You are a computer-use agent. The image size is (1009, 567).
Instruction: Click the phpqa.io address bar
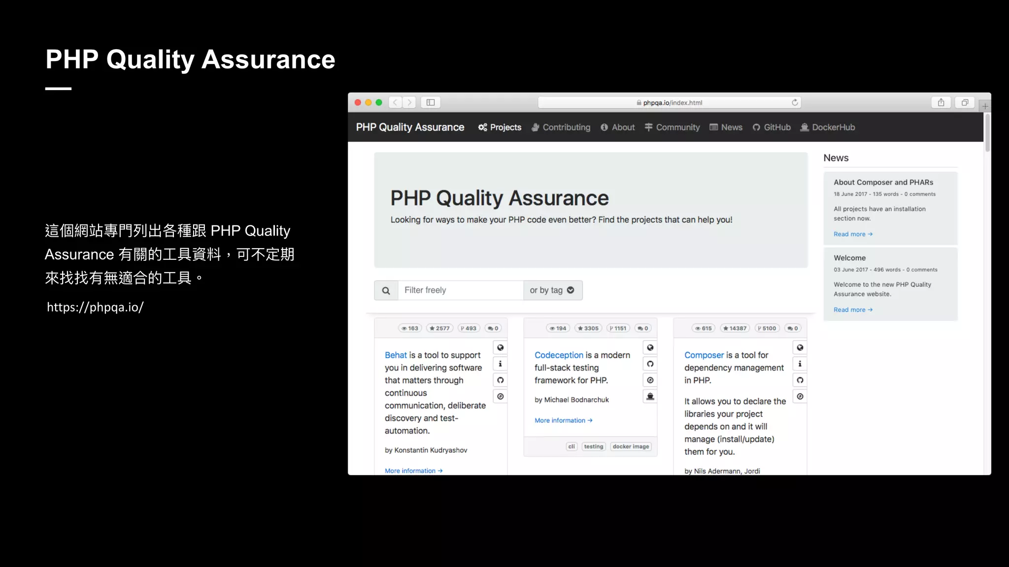click(669, 102)
